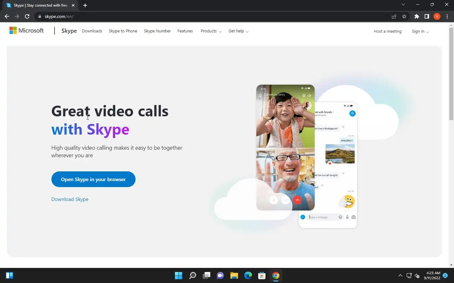Screen dimensions: 454x283
Task: Open Microsoft Store from the taskbar
Action: (262, 275)
